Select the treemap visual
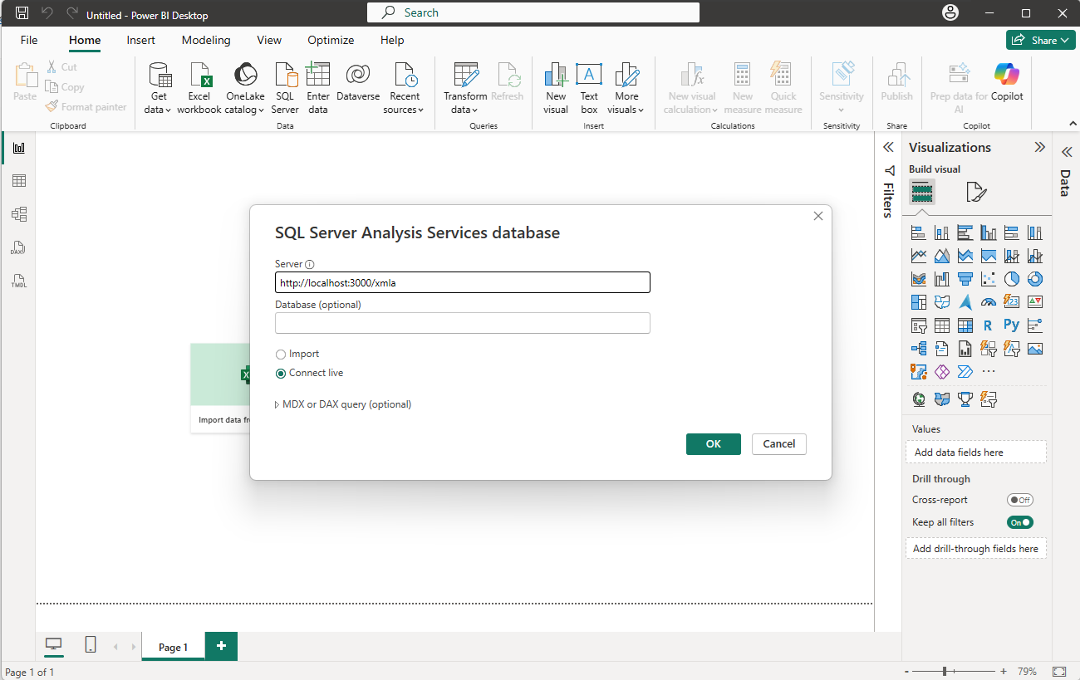Screen dimensions: 1080x680 [x=919, y=302]
